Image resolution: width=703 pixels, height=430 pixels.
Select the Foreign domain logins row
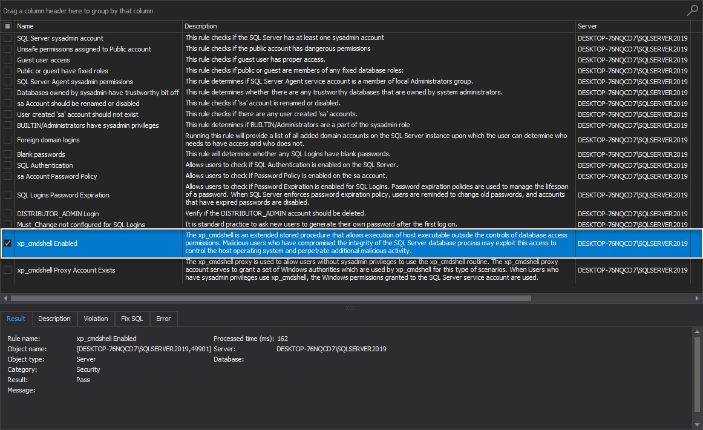pyautogui.click(x=97, y=140)
